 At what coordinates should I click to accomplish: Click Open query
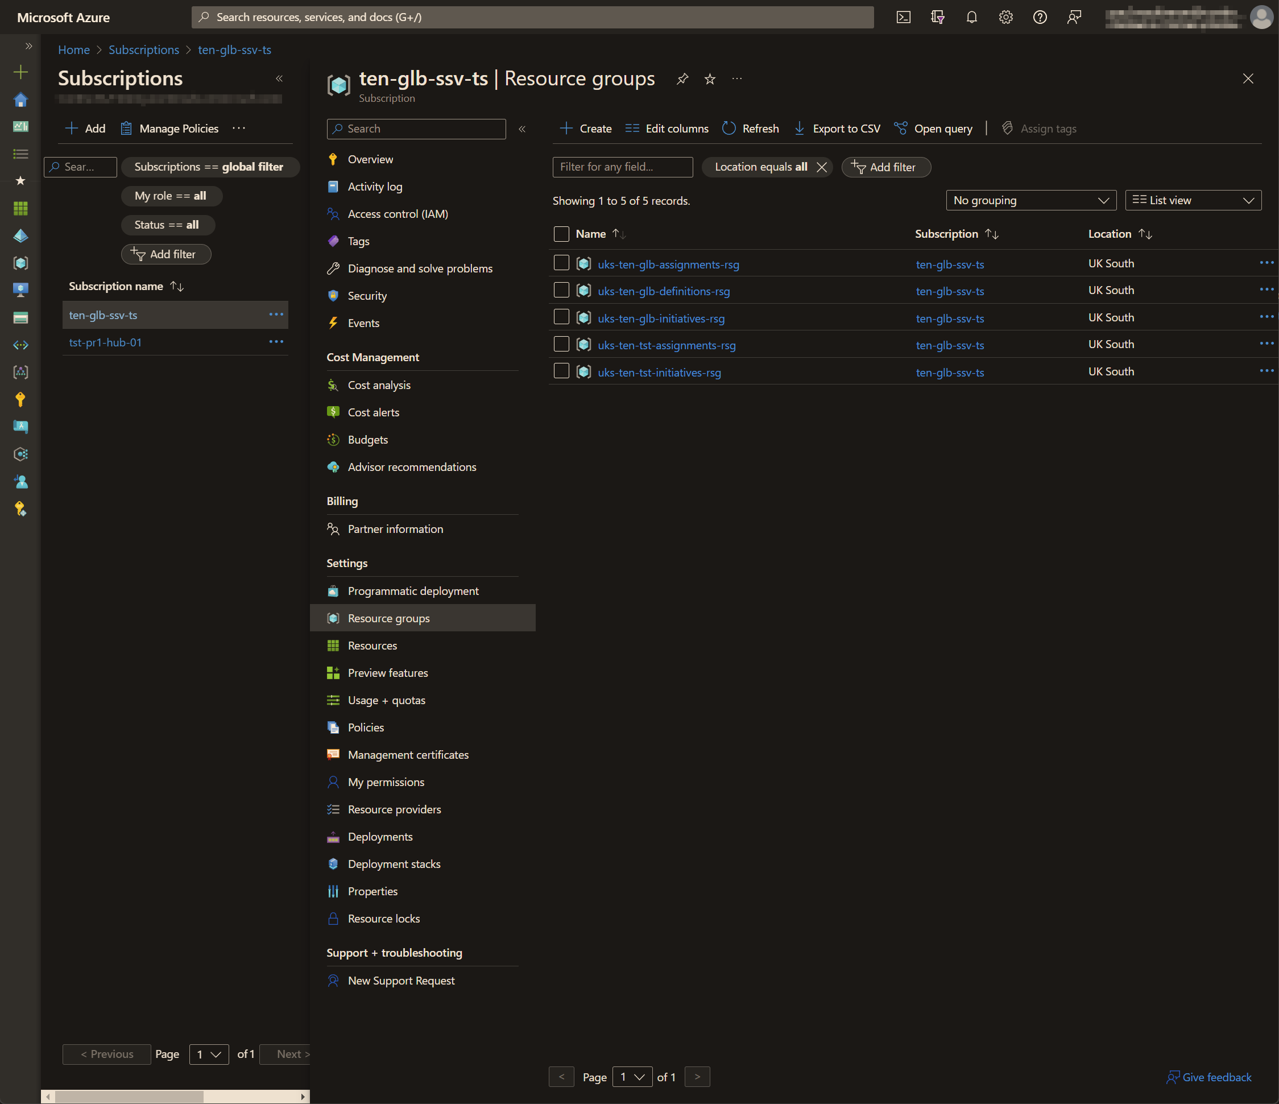[x=933, y=129]
